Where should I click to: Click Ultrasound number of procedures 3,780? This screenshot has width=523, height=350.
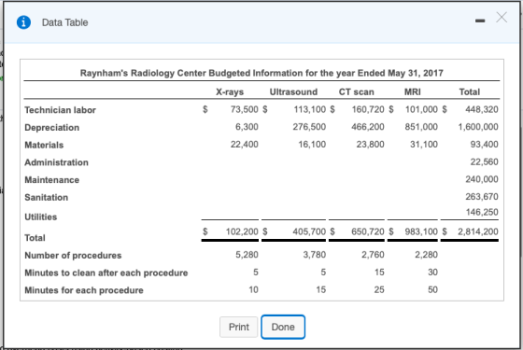coord(315,255)
